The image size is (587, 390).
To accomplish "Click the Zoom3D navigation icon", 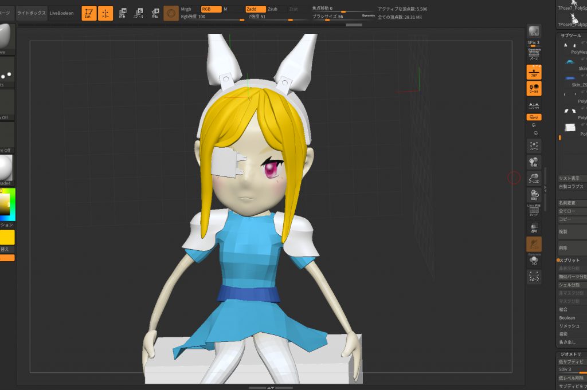I will [534, 178].
